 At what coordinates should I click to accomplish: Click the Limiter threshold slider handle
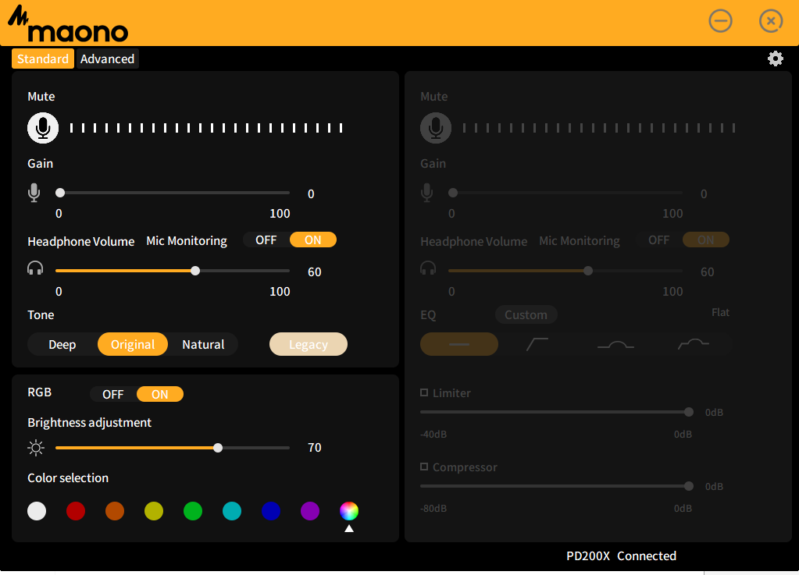[689, 412]
